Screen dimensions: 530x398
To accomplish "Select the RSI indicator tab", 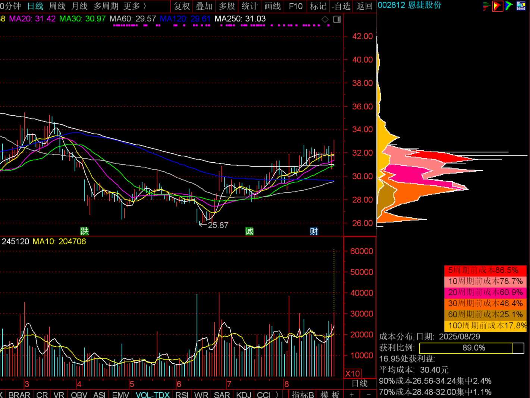I will (182, 395).
